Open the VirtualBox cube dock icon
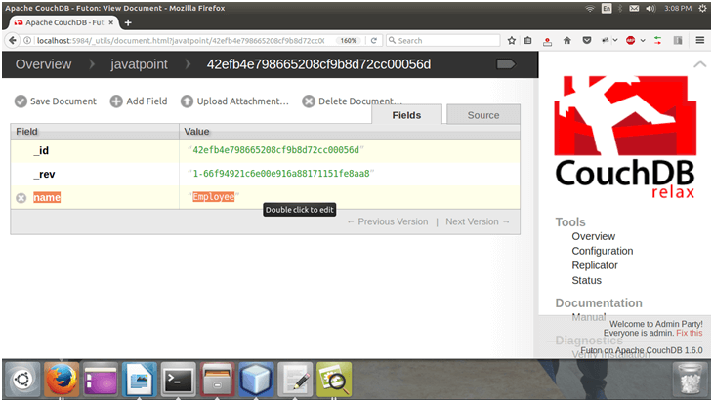Viewport: 713px width, 402px height. click(x=256, y=379)
